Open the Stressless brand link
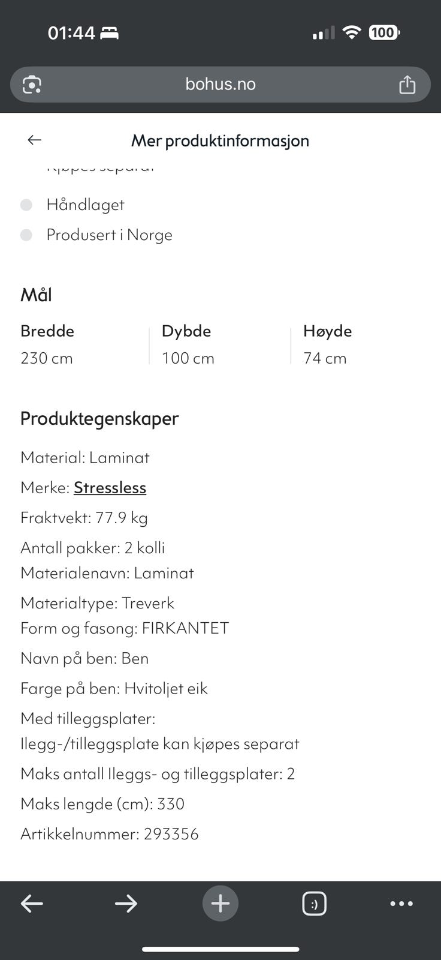441x960 pixels. click(110, 488)
